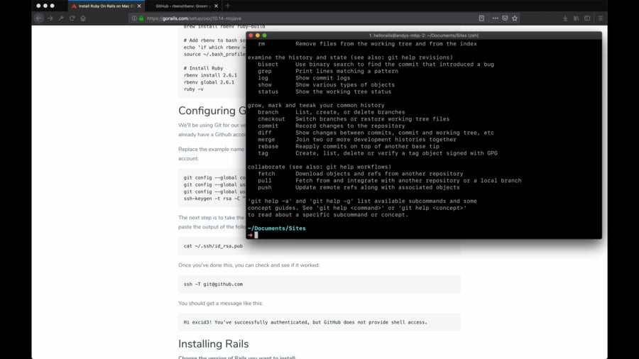
Task: Click the 'ssh -T git@github.com' code block
Action: (x=319, y=284)
